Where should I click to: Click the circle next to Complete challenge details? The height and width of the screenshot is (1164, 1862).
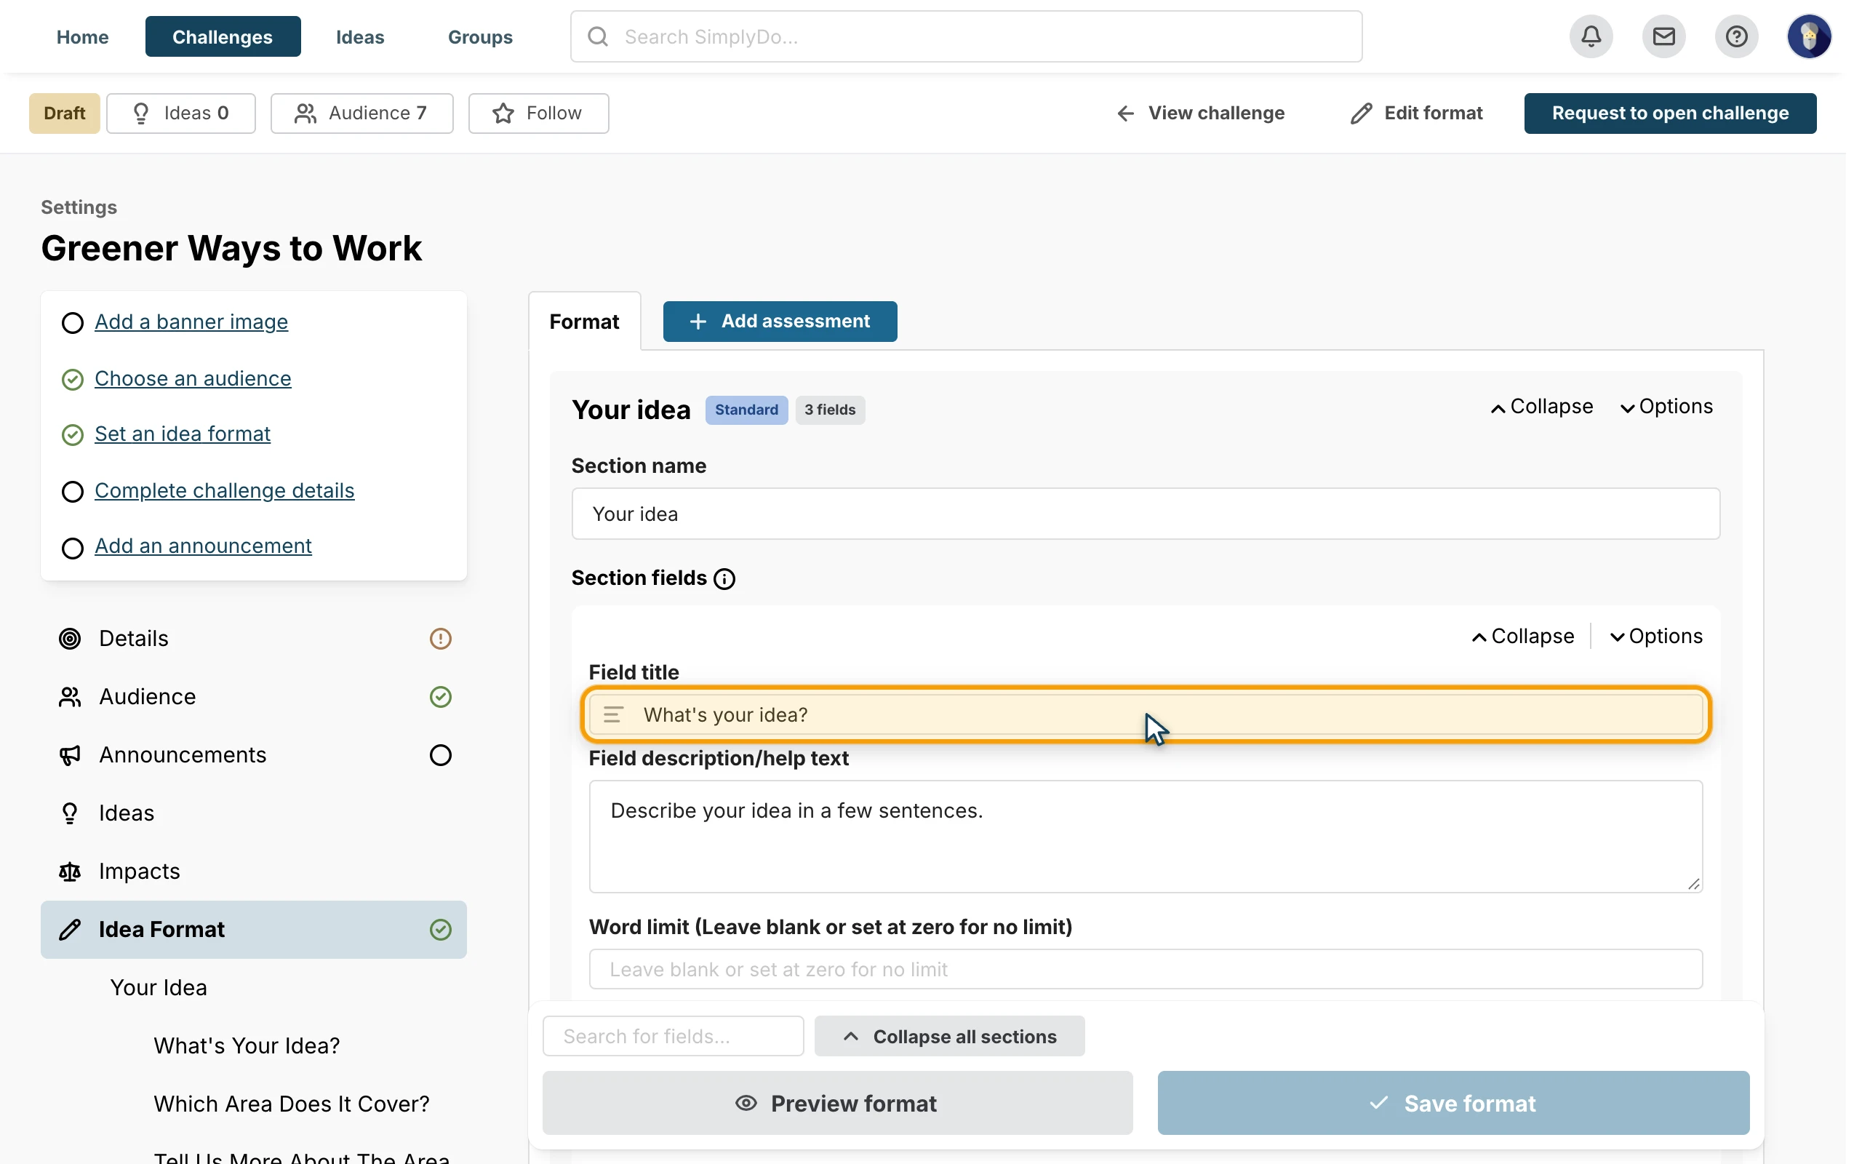[72, 491]
